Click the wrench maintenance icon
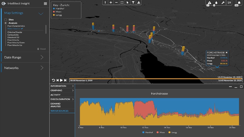The height and width of the screenshot is (137, 244). tap(223, 3)
